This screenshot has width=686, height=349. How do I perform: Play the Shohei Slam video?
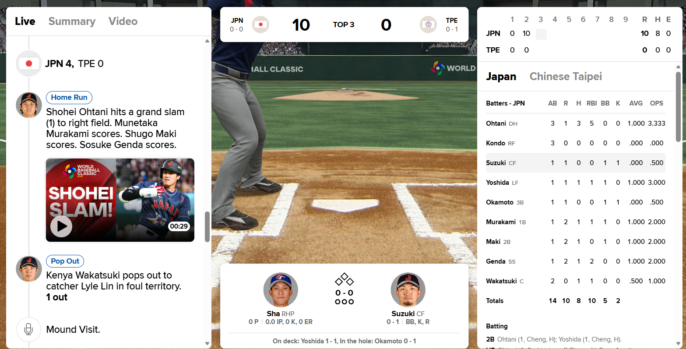(61, 226)
